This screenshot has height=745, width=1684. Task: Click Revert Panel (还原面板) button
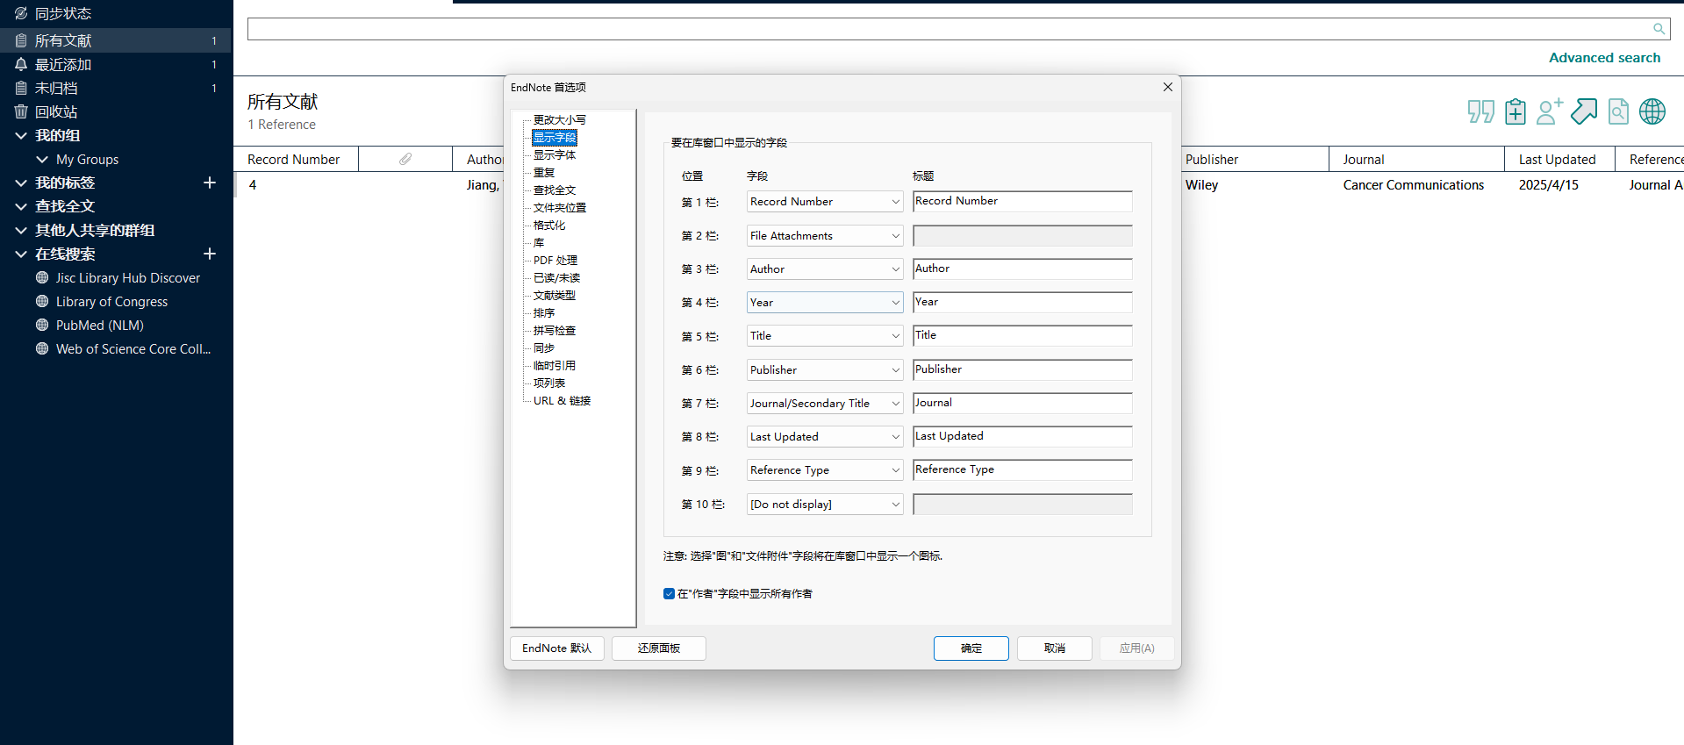[x=659, y=648]
